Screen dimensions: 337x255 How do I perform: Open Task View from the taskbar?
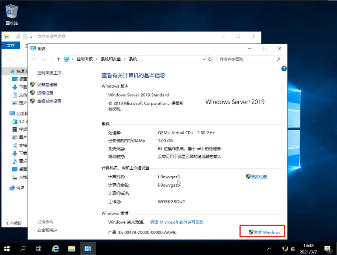38,248
